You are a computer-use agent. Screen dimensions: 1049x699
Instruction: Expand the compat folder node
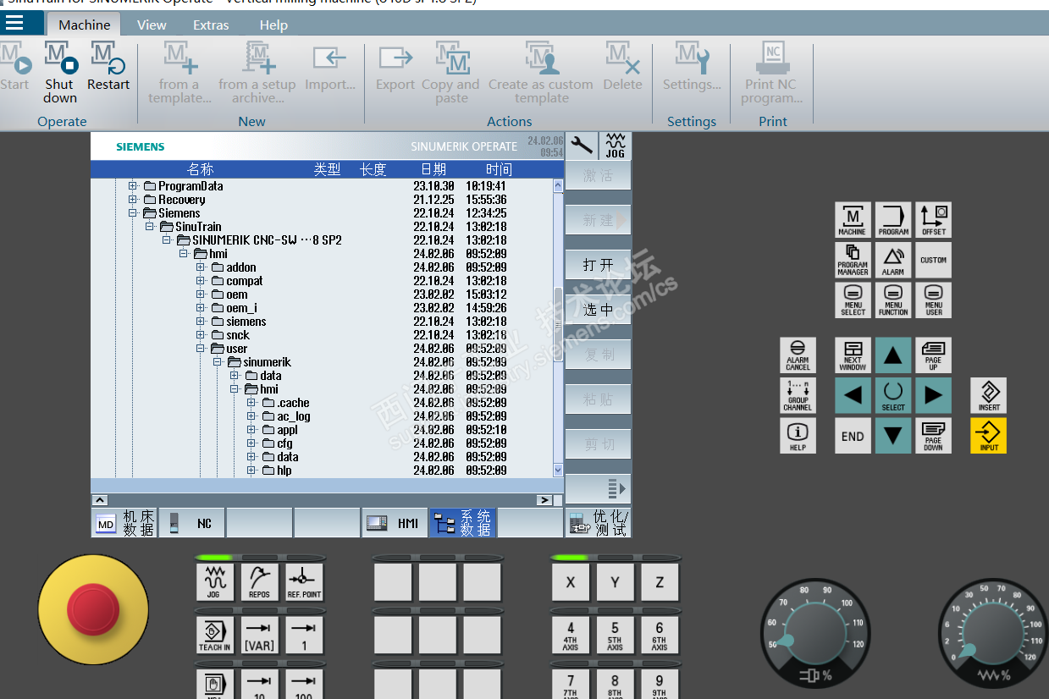(201, 281)
